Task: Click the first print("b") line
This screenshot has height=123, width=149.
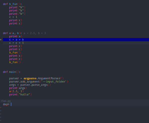Action: point(17,7)
